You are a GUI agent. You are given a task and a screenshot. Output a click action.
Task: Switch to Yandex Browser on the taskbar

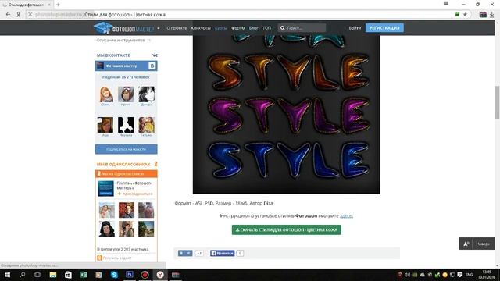(160, 275)
